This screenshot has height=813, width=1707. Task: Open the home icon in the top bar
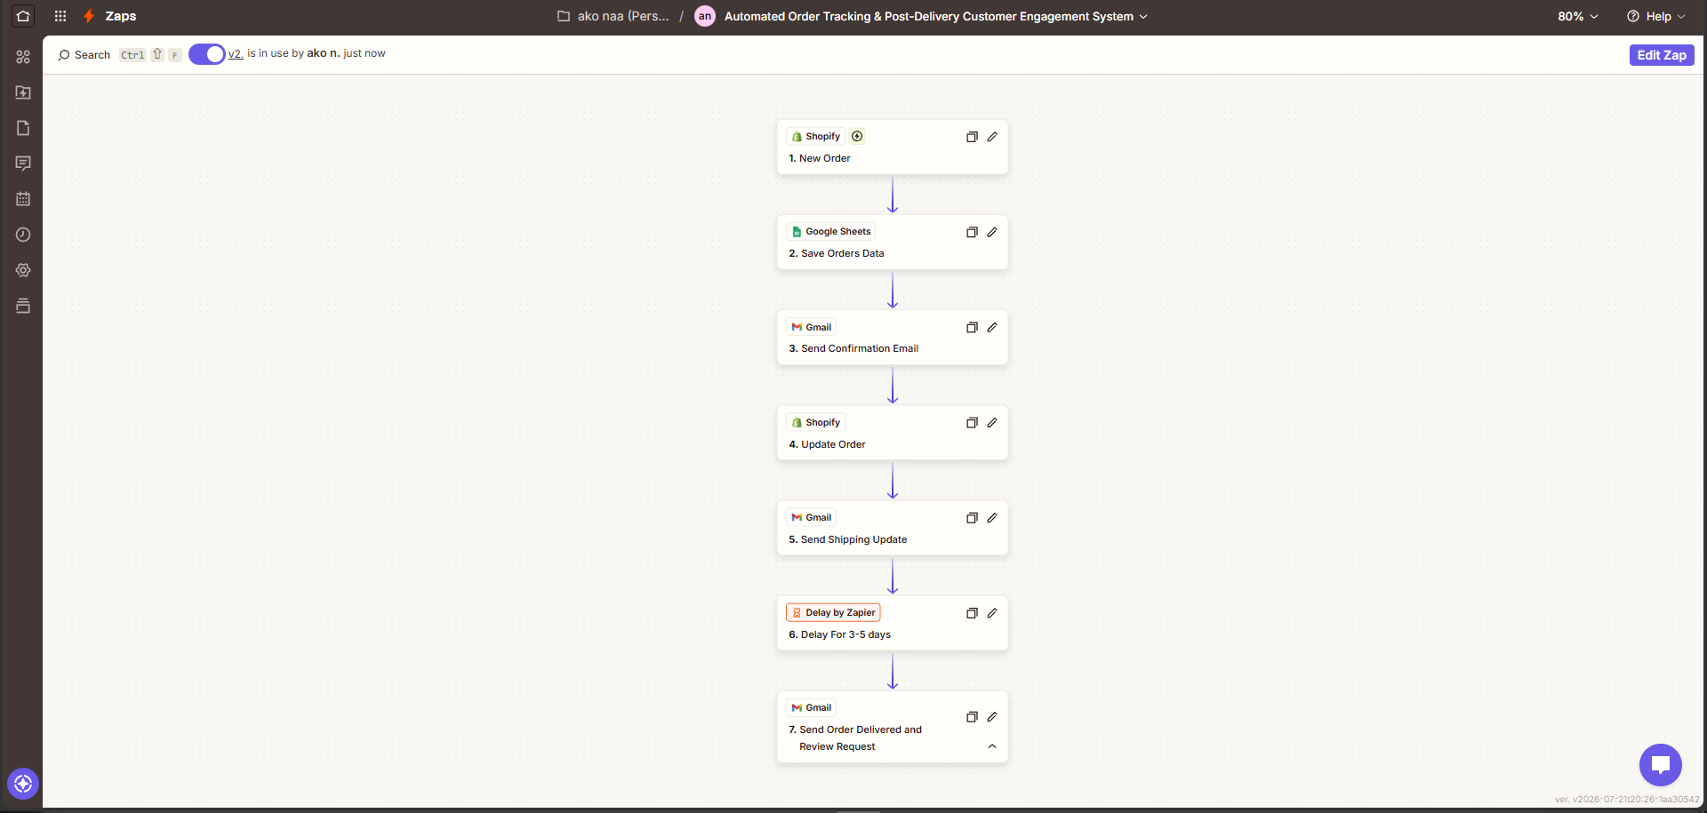(x=23, y=16)
